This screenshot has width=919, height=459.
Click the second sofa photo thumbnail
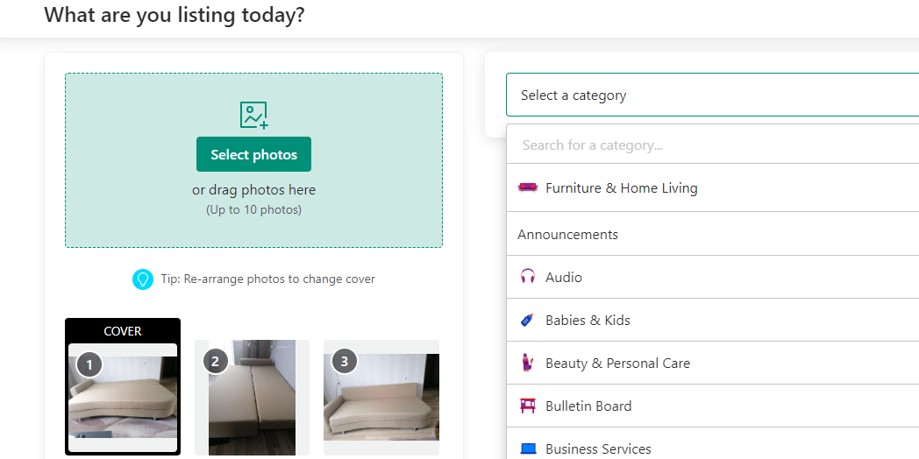coord(252,399)
